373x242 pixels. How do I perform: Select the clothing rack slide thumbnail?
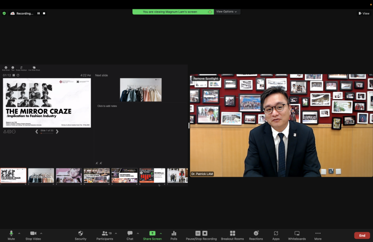pyautogui.click(x=41, y=175)
